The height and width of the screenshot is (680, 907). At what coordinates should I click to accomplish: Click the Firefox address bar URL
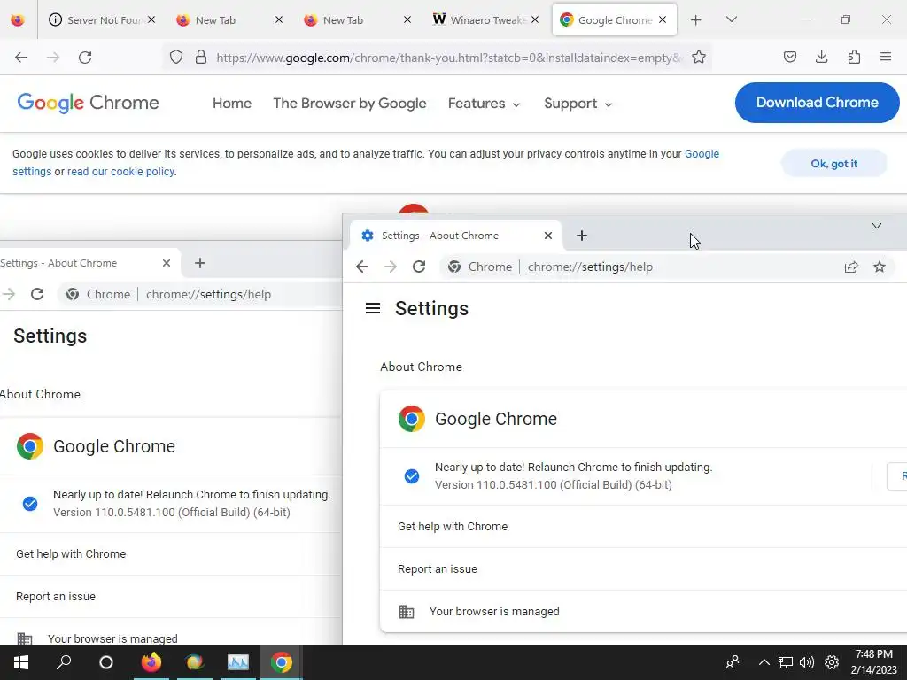[x=449, y=58]
